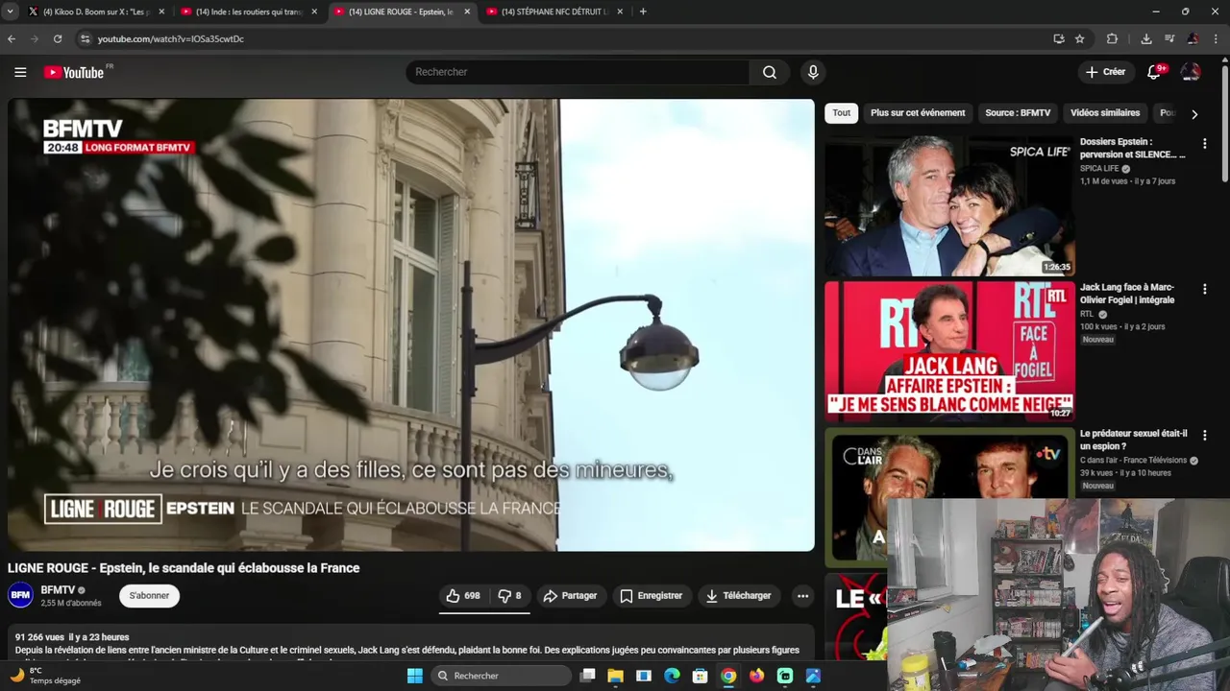Click the Partager button
This screenshot has width=1230, height=691.
tap(570, 596)
